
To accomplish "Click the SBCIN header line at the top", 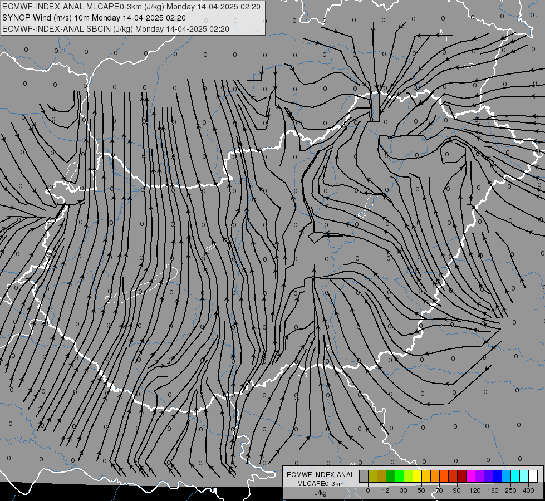I will pyautogui.click(x=116, y=29).
